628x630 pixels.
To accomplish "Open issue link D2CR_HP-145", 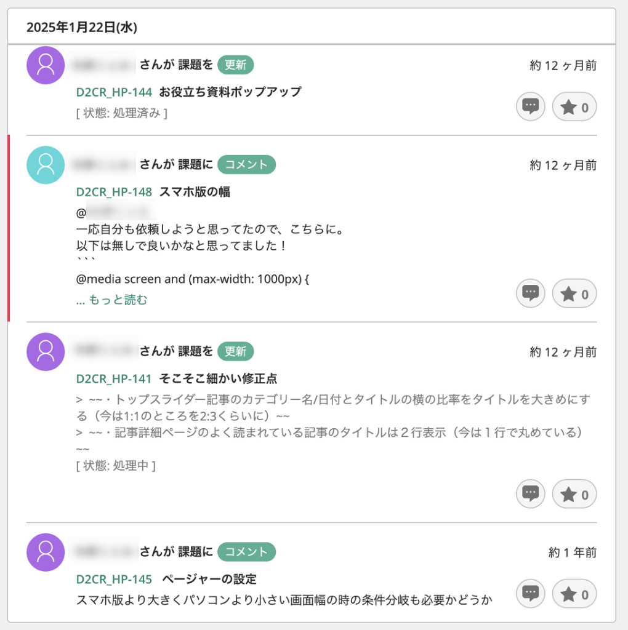I will pos(114,579).
